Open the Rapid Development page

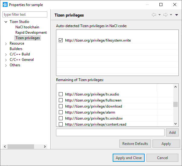coord(31,33)
